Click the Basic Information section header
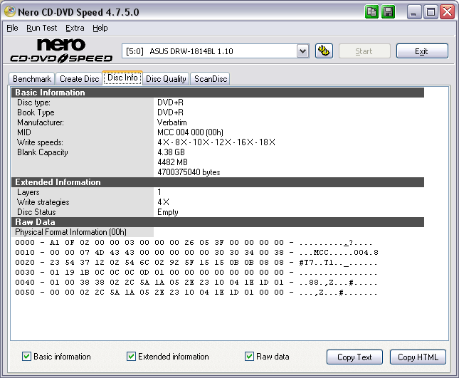The width and height of the screenshot is (459, 378). 218,93
